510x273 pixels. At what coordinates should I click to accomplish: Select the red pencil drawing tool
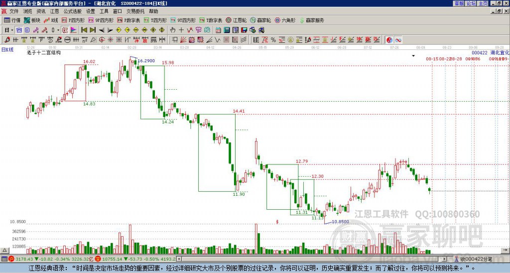point(7,40)
